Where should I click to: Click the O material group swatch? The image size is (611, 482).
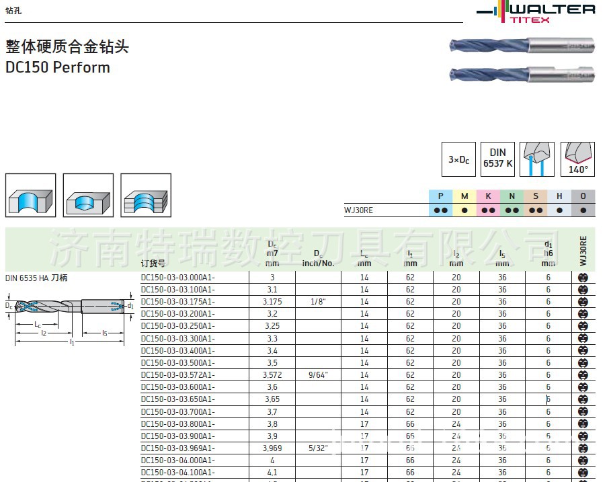[x=583, y=196]
